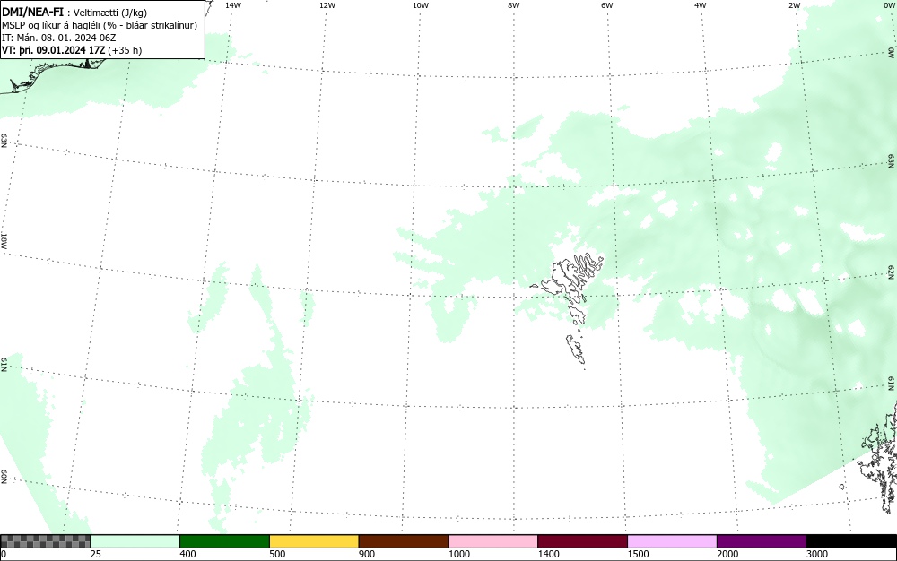This screenshot has width=897, height=561.
Task: Click the 8W longitude label
Action: 513,5
